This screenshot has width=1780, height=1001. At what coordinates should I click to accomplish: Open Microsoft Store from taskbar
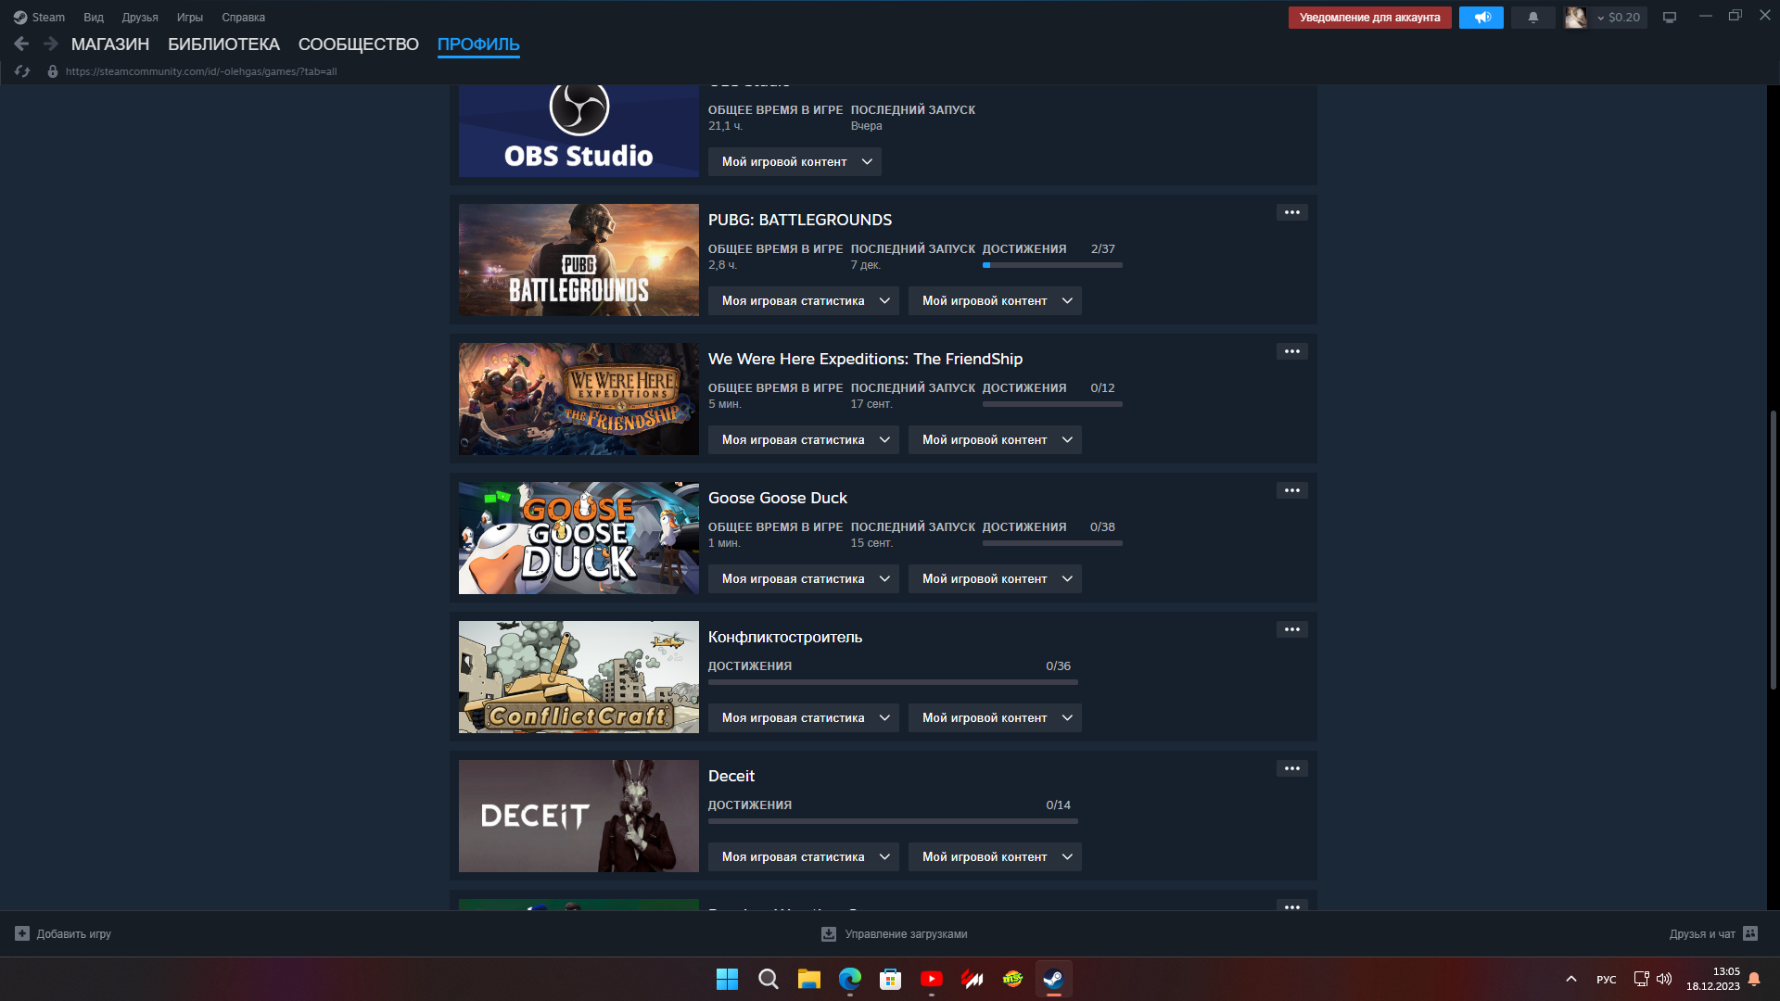tap(890, 979)
